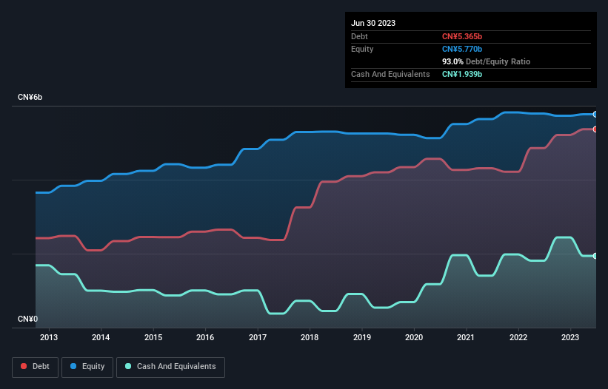Click the 2019 x-axis label

(362, 337)
